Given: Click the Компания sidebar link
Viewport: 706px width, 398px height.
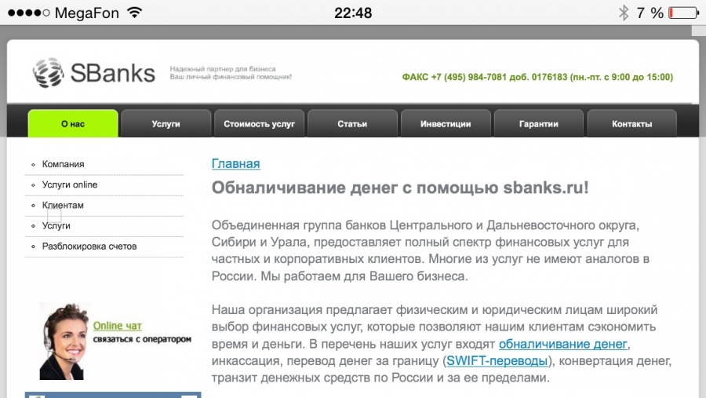Looking at the screenshot, I should click(x=63, y=164).
